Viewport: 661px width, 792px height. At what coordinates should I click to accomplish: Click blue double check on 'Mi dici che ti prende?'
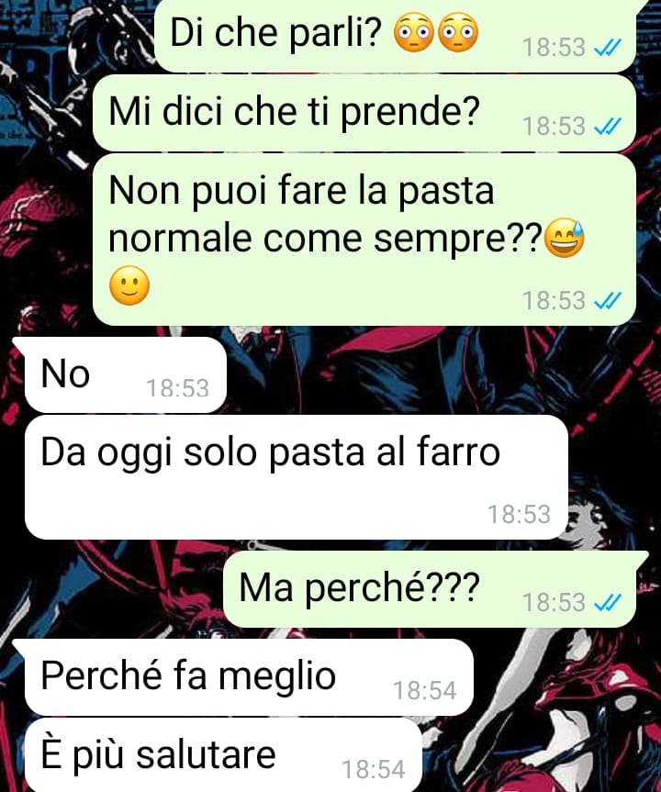[x=608, y=127]
